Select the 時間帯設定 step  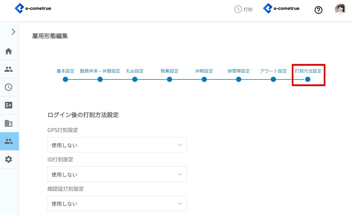click(239, 79)
